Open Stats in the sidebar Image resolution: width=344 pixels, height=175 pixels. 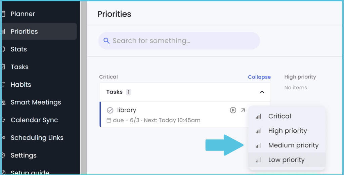18,49
